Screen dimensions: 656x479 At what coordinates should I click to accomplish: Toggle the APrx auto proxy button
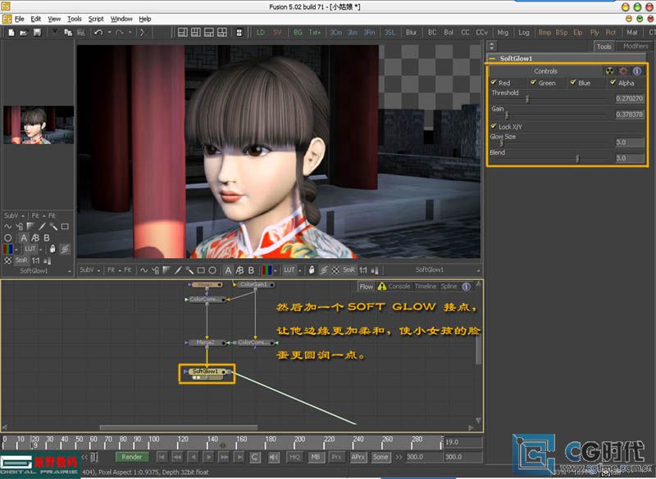[358, 457]
